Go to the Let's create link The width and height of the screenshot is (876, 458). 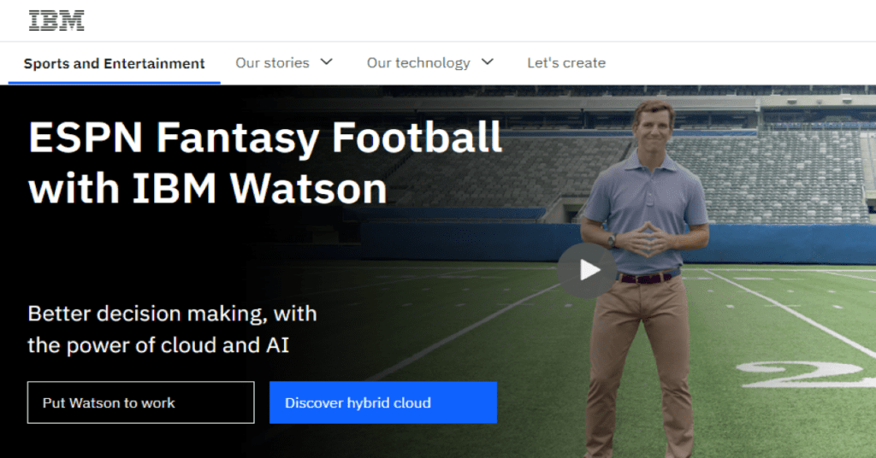tap(566, 63)
